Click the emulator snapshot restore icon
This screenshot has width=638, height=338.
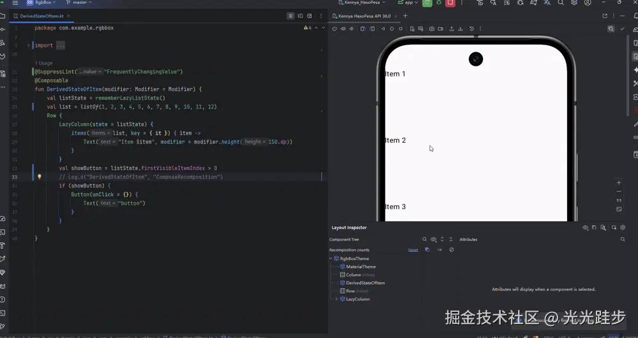(x=471, y=29)
